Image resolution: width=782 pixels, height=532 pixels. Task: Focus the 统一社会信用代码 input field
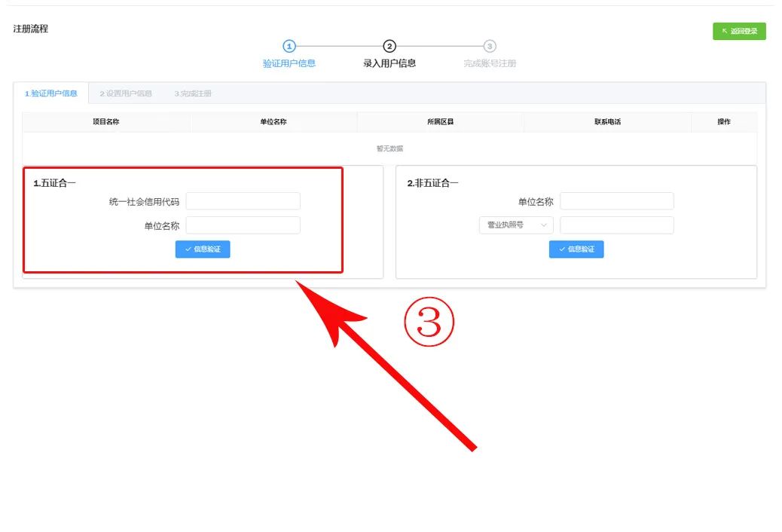click(243, 201)
